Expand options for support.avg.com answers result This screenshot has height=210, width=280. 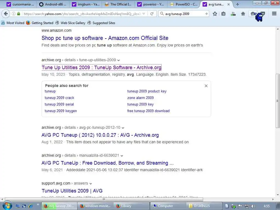point(91,183)
